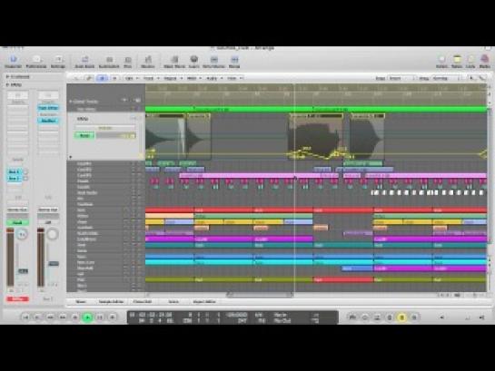Image resolution: width=495 pixels, height=371 pixels.
Task: Click the Mixer tab button
Action: coord(81,302)
